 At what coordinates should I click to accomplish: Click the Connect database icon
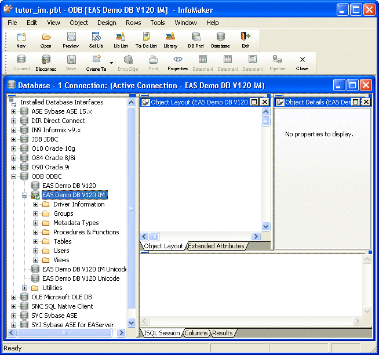point(21,63)
